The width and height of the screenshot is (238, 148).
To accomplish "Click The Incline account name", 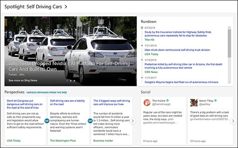I will 159,101.
